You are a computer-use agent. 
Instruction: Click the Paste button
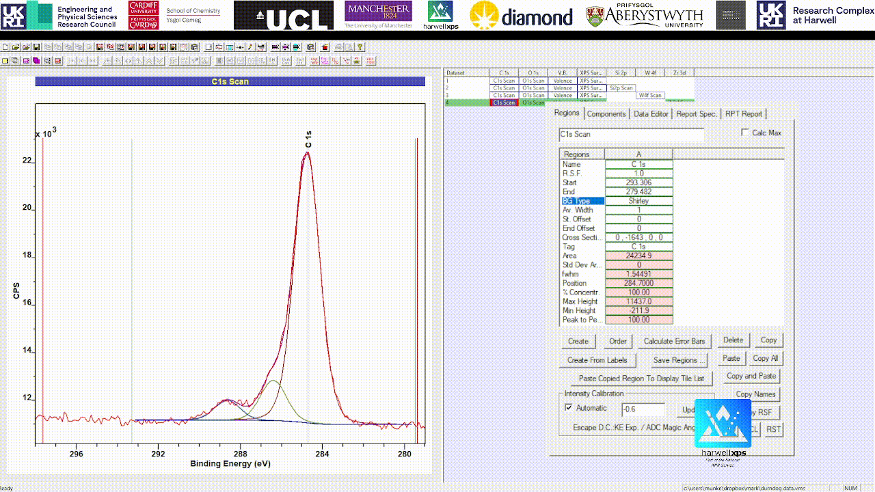pos(731,358)
